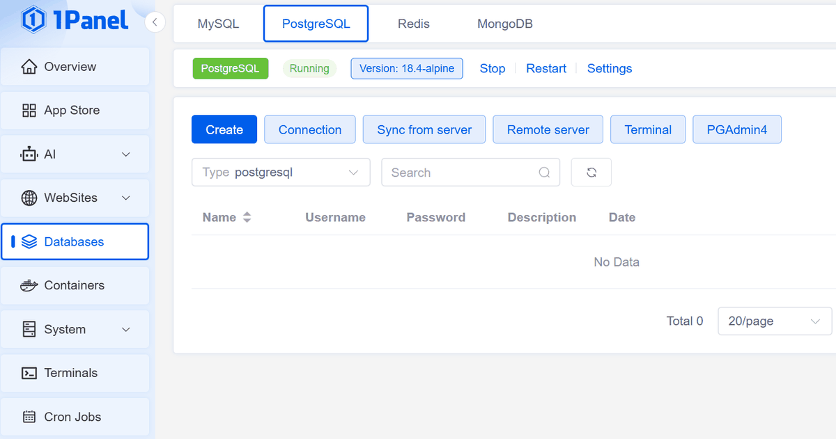Click the App Store grid icon
This screenshot has height=439, width=836.
tap(29, 111)
